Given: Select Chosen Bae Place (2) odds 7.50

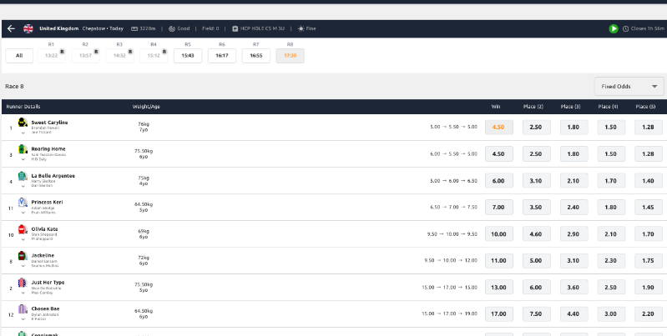Looking at the screenshot, I should [536, 313].
